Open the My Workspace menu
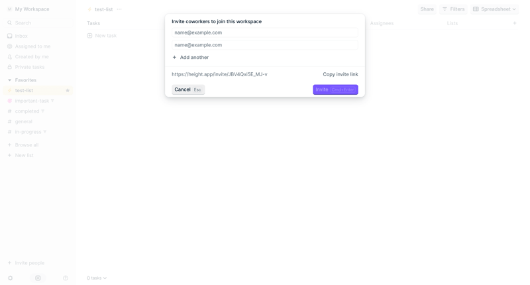This screenshot has width=530, height=285. tap(32, 9)
